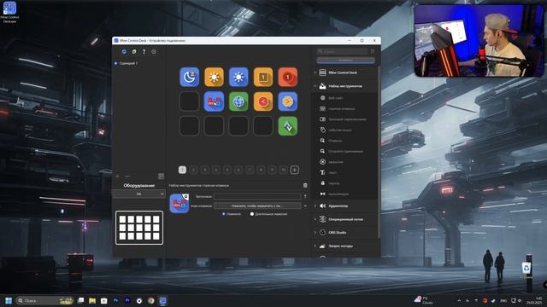Open the device dropdown under Оборудование

[x=138, y=194]
